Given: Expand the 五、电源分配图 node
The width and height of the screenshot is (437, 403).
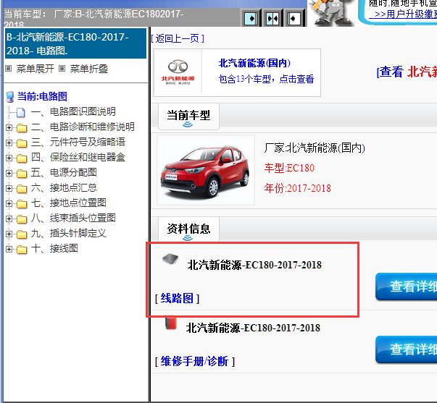Looking at the screenshot, I should point(9,173).
